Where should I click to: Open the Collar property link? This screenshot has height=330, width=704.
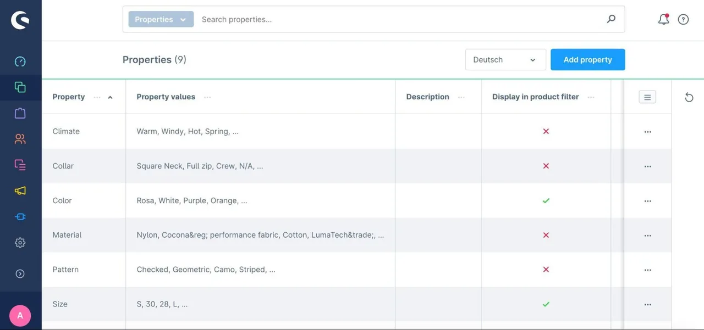[63, 166]
